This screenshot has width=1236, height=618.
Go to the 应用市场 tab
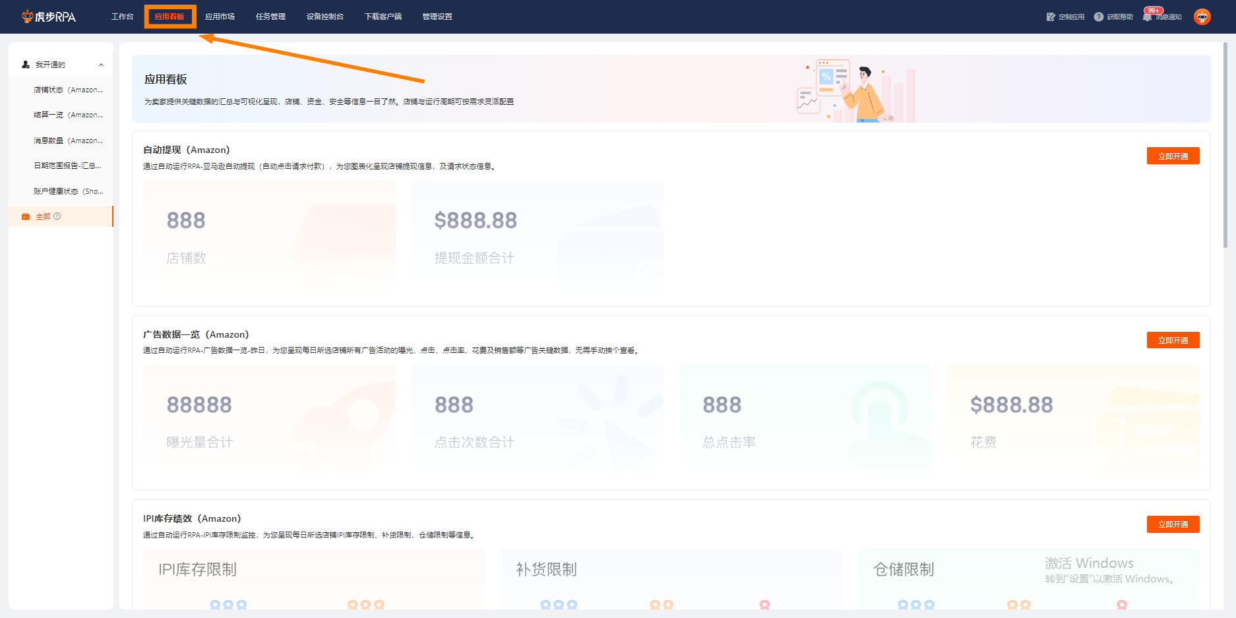[220, 16]
